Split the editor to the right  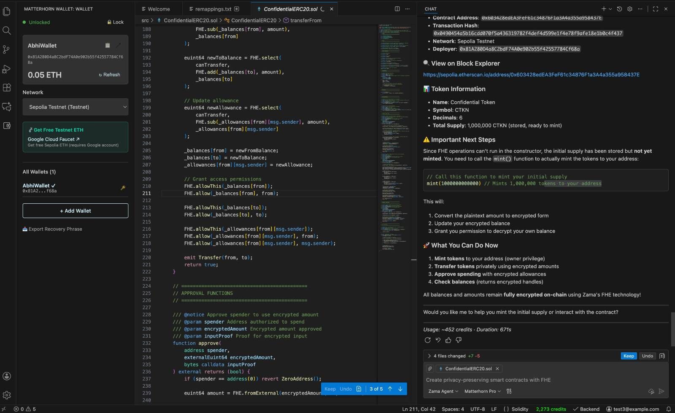397,9
